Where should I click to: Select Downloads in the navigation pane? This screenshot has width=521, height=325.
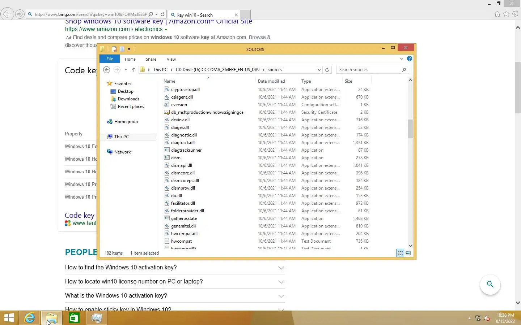[128, 99]
